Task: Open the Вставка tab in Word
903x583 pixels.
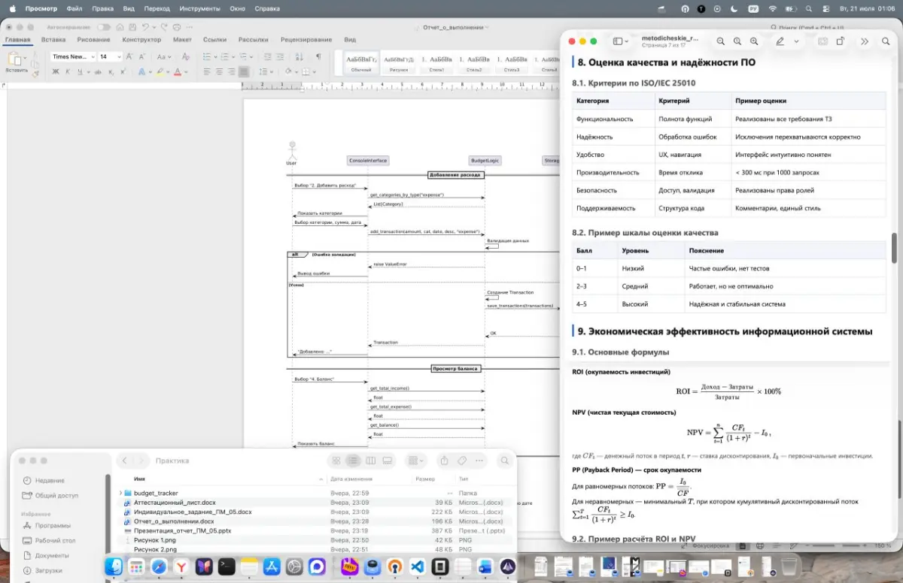Action: point(53,40)
